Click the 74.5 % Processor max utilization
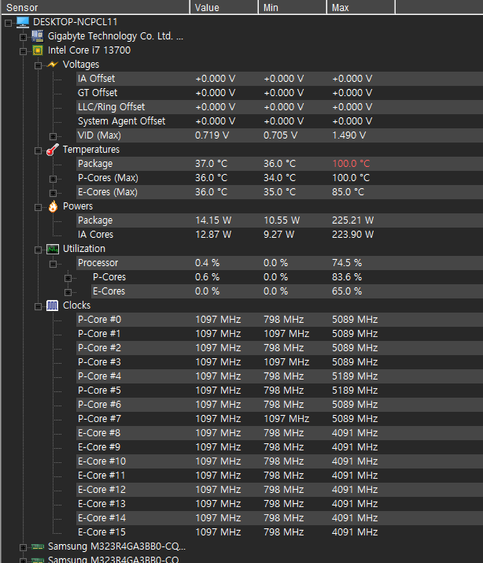Viewport: 483px width, 563px height. pyautogui.click(x=347, y=263)
